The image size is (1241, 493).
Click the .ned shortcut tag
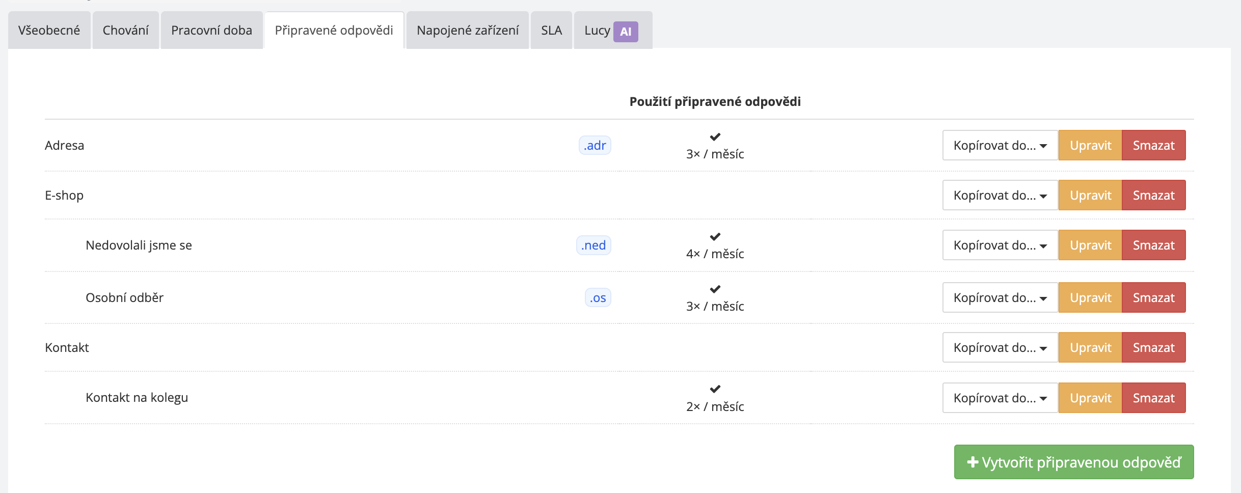[593, 245]
